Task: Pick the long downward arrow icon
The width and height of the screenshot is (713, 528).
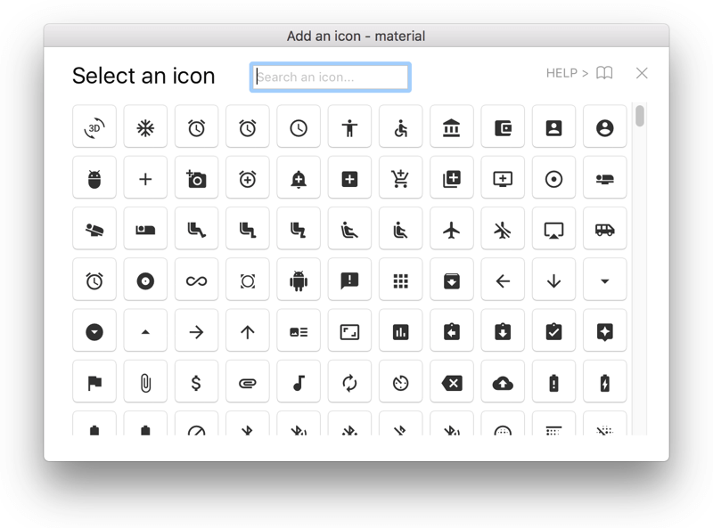Action: 553,280
